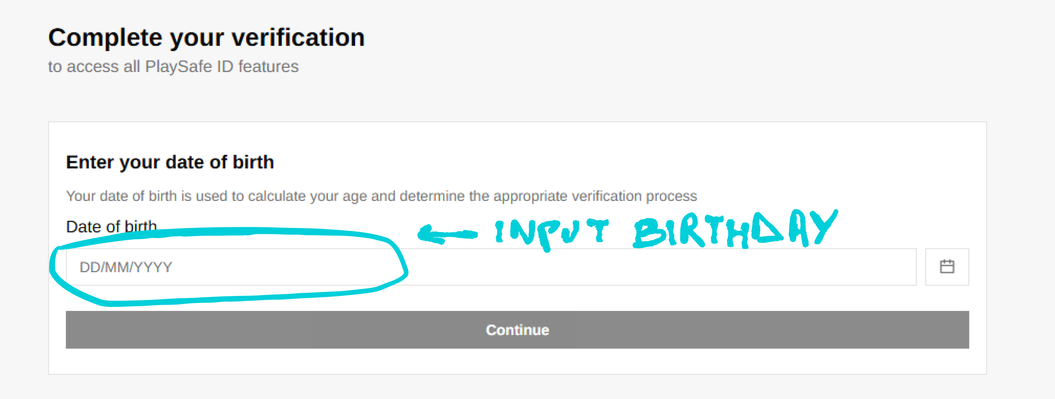Click the PlaySafe ID features subtitle text
The height and width of the screenshot is (399, 1055).
click(x=173, y=66)
